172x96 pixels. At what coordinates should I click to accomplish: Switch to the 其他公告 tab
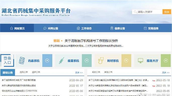[x=108, y=72]
